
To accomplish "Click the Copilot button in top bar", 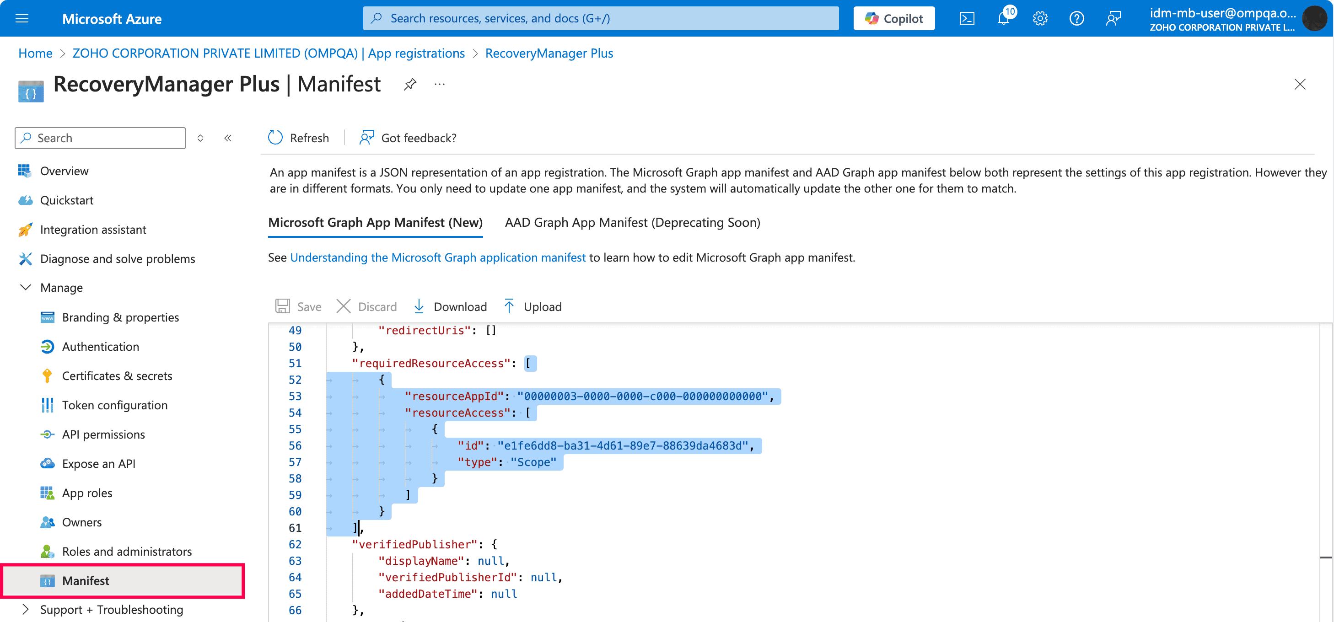I will pos(894,17).
